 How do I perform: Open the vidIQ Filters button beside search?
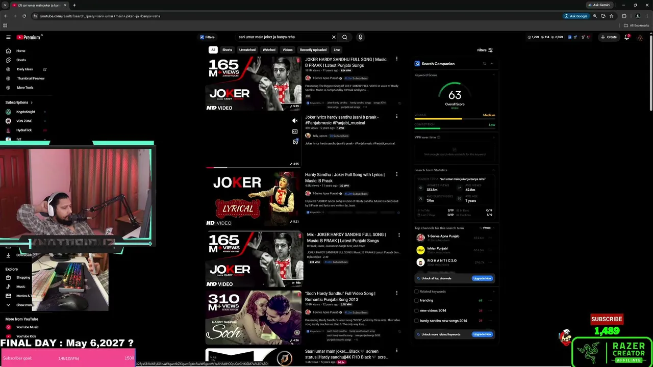coord(207,37)
